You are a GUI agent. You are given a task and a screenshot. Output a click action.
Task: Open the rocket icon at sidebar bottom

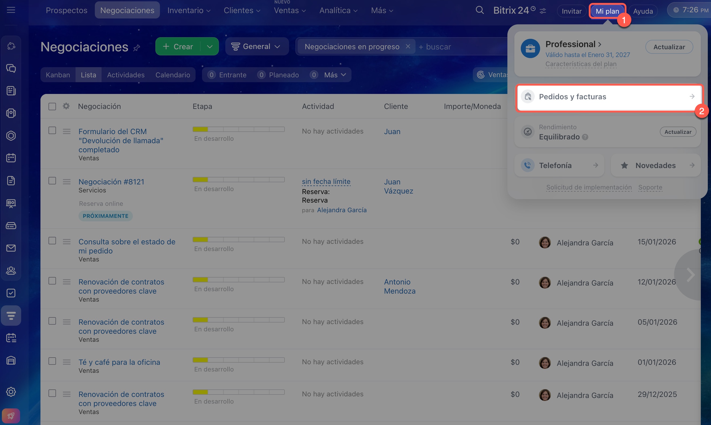pyautogui.click(x=11, y=416)
